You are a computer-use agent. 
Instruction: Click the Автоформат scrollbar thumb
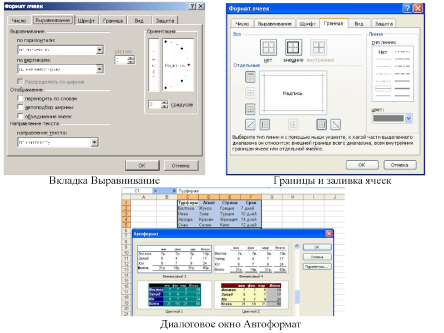297,297
